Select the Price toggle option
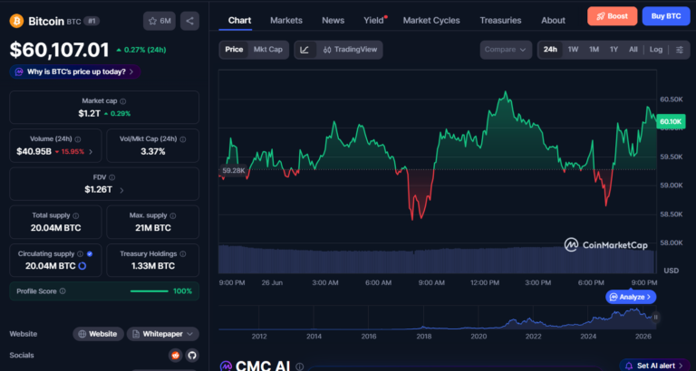 [x=234, y=50]
